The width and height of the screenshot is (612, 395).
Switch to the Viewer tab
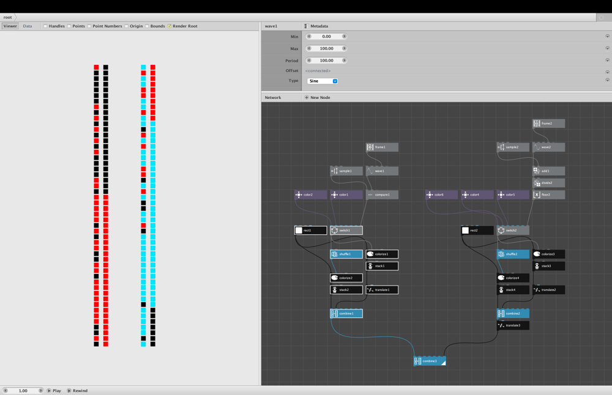coord(10,26)
